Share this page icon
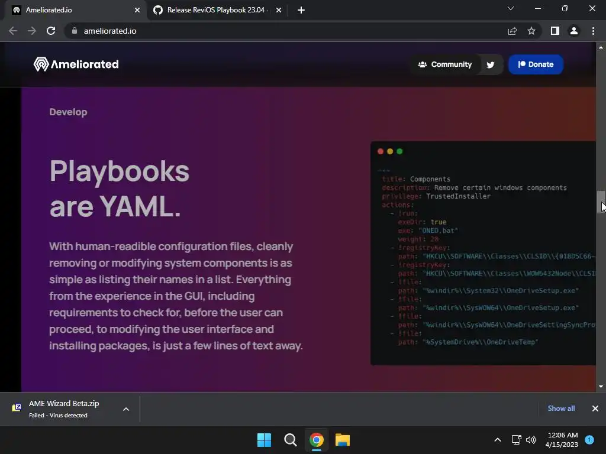Viewport: 606px width, 454px height. [x=512, y=31]
